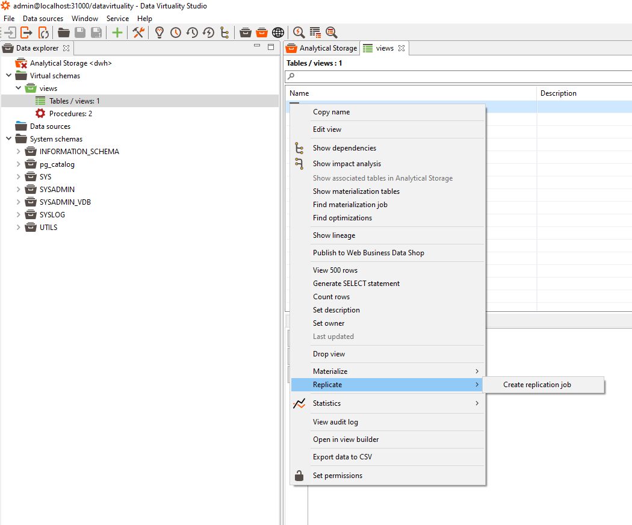Click the orange disconnect arrow icon
Viewport: 632px width, 525px height.
(26, 33)
